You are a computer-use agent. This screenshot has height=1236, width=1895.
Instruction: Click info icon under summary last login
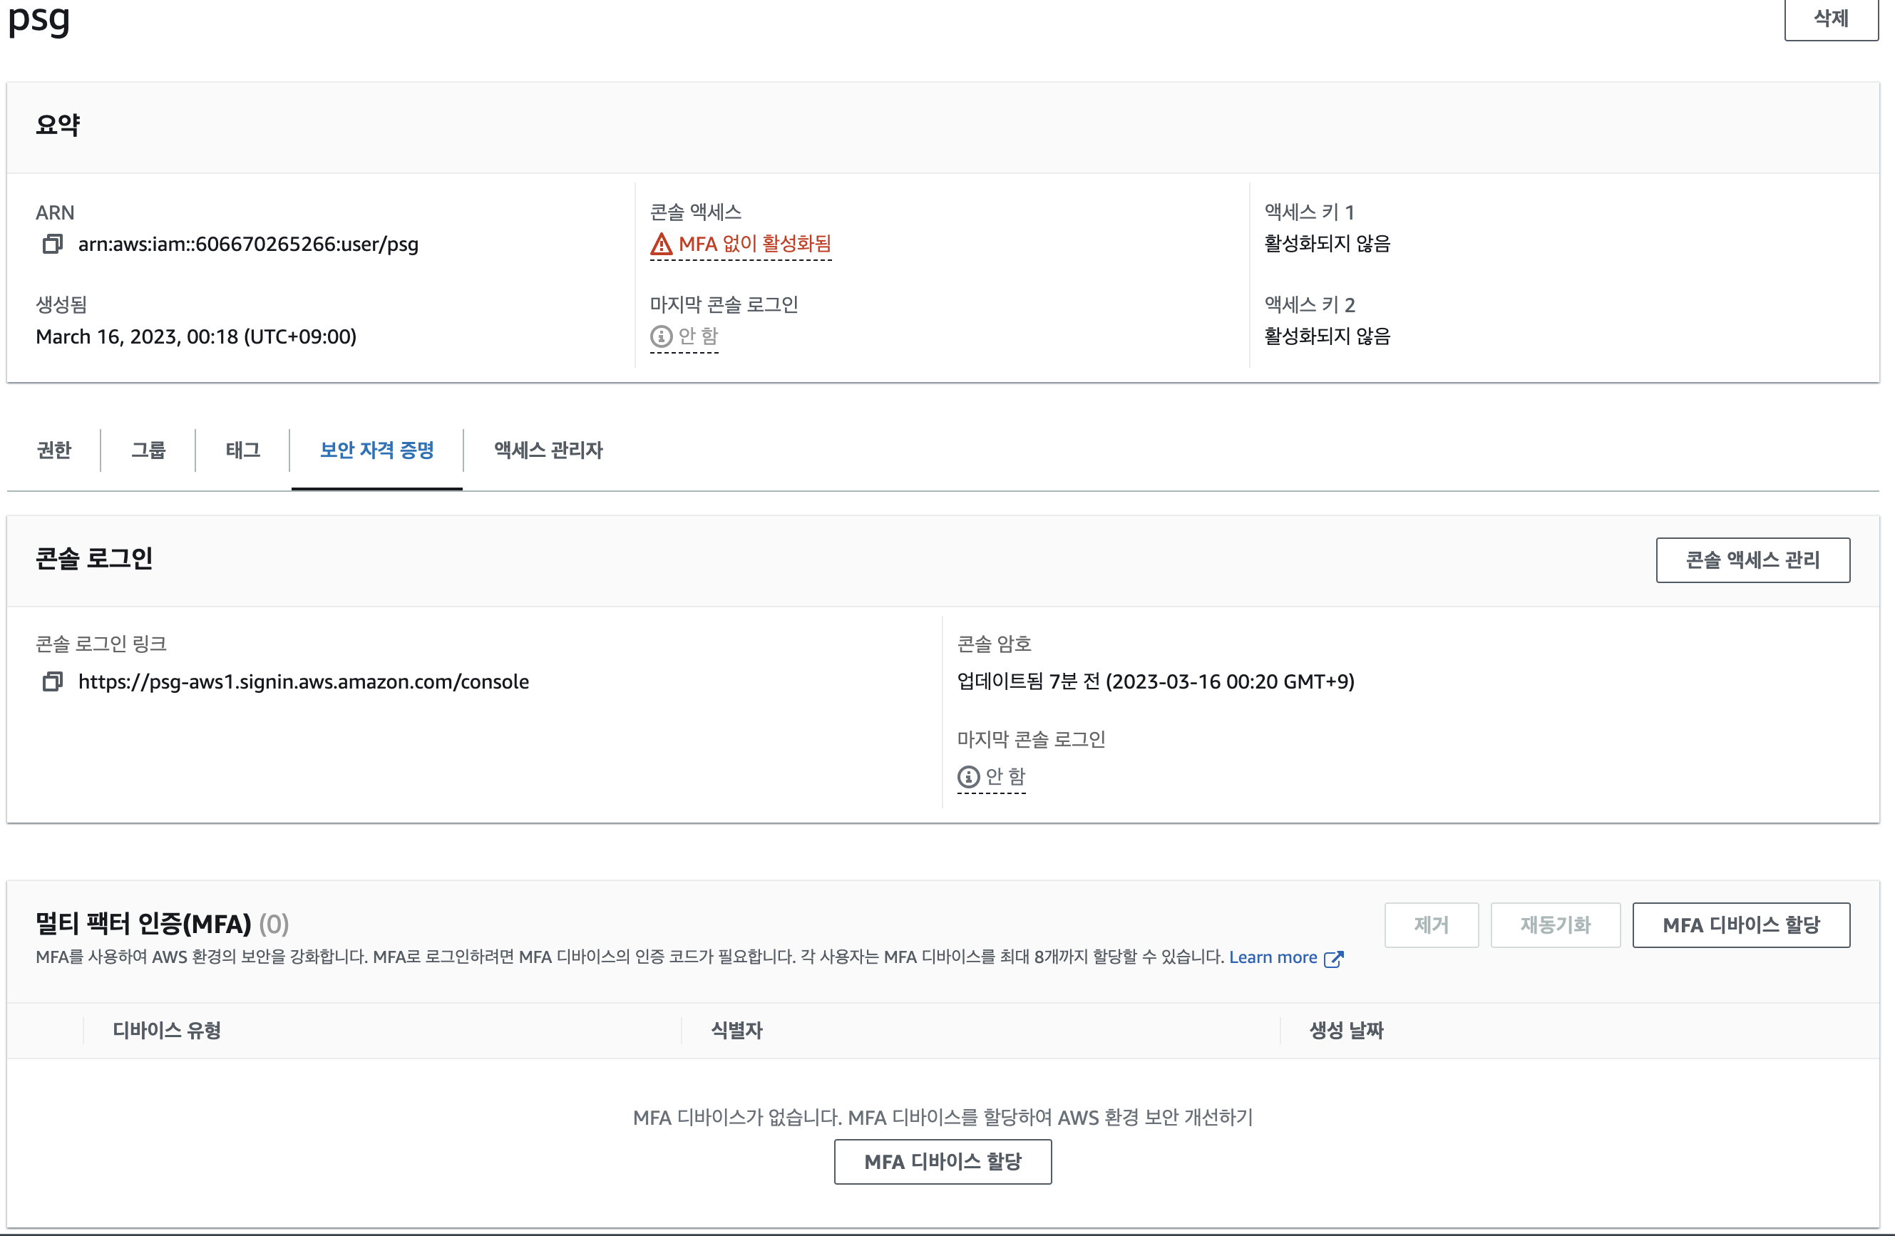coord(661,336)
